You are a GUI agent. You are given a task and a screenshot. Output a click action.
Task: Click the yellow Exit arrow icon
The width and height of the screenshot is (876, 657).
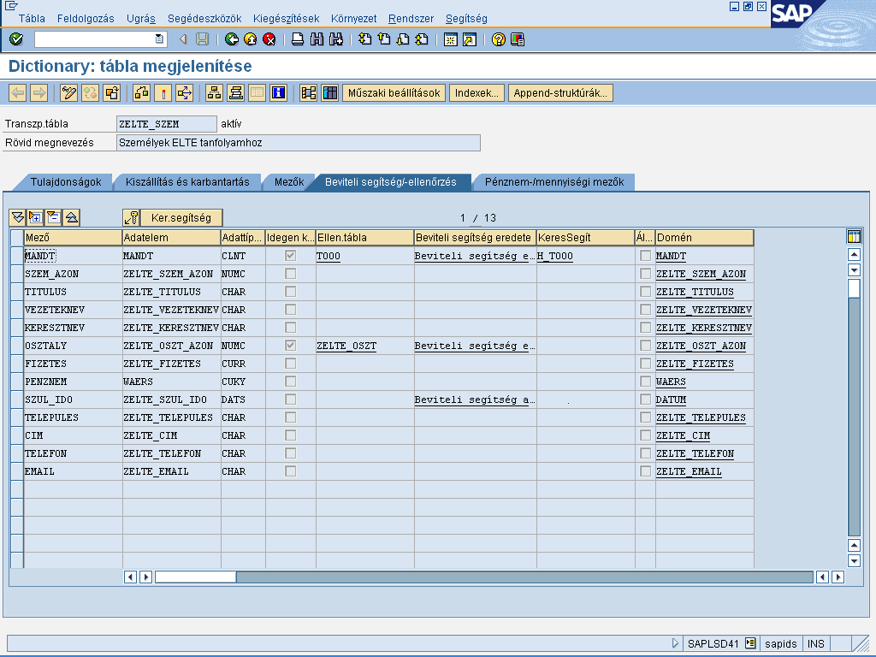pyautogui.click(x=251, y=39)
